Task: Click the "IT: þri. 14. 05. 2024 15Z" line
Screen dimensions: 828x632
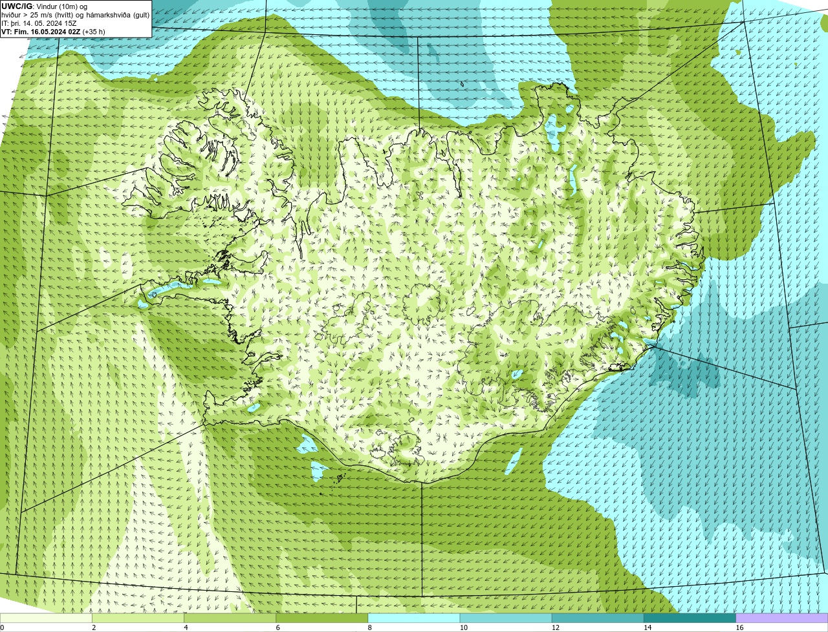Action: coord(39,23)
